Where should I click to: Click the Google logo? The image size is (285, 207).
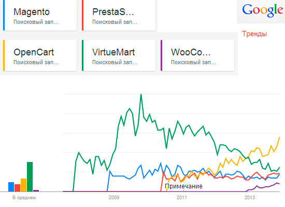click(x=263, y=10)
